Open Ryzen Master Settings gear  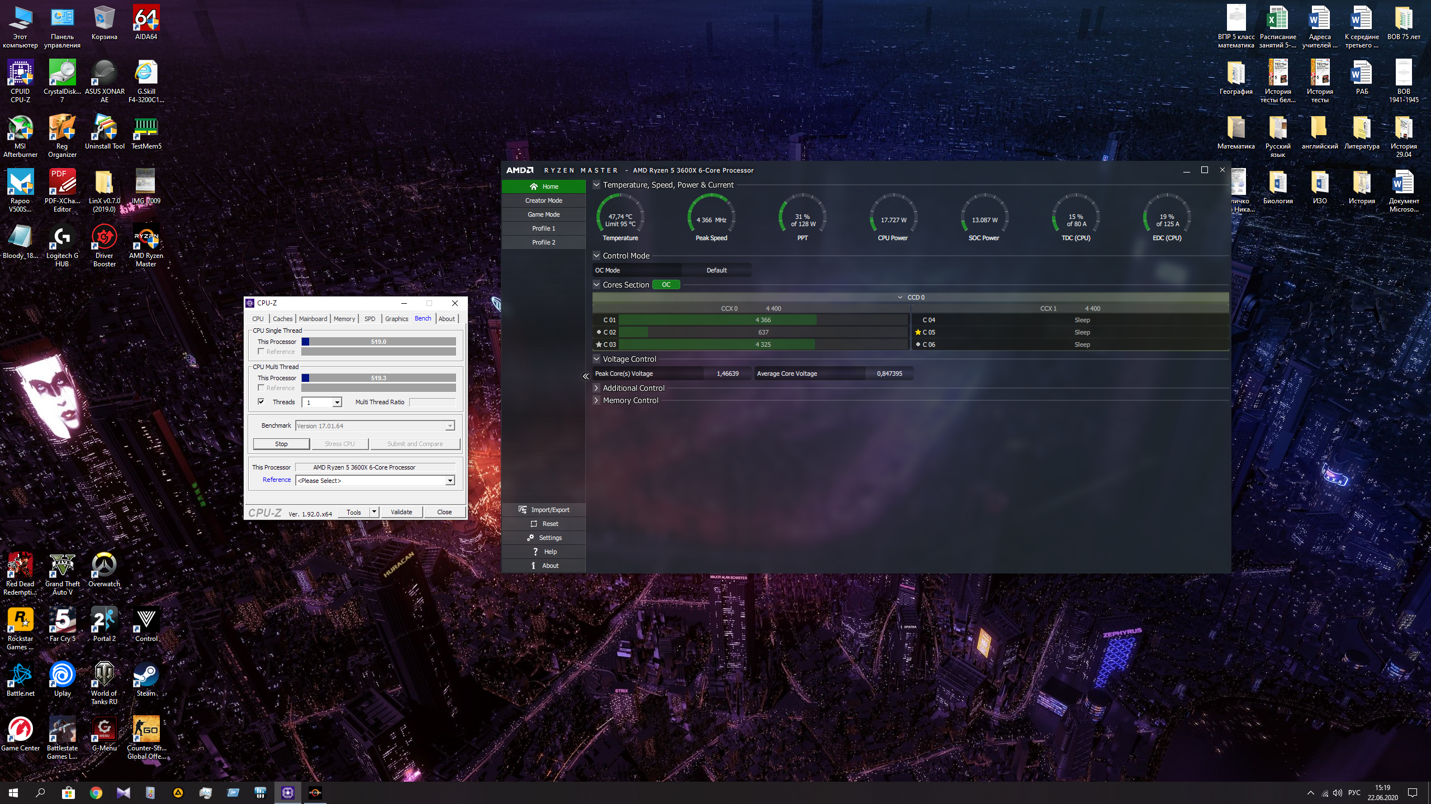[530, 538]
